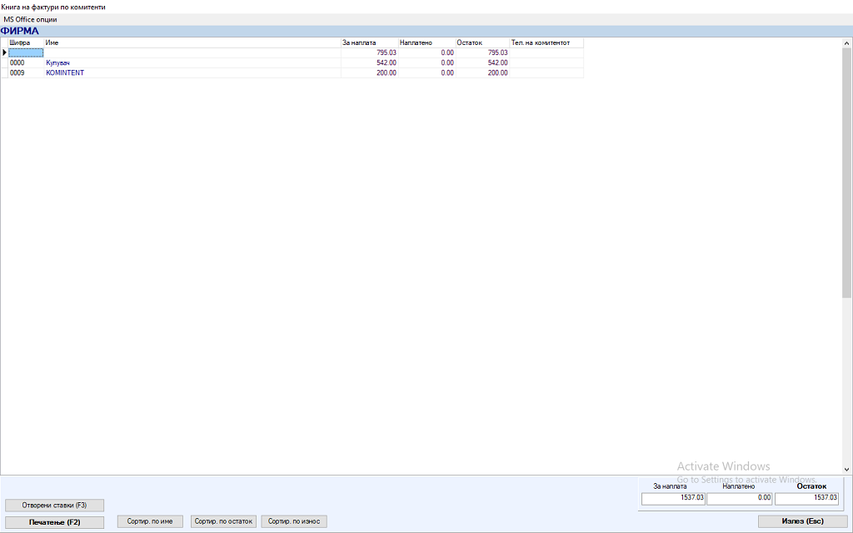Select the KOMINTENT row name cell
Viewport: 853px width, 533px height.
tap(192, 72)
